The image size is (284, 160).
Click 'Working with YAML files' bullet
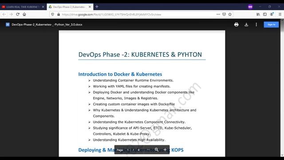click(x=132, y=86)
